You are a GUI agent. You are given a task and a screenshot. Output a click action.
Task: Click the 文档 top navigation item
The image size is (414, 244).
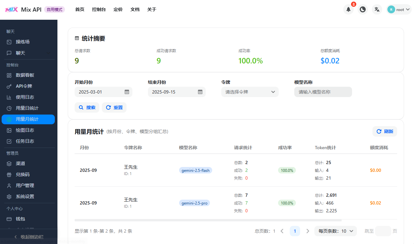coord(135,9)
